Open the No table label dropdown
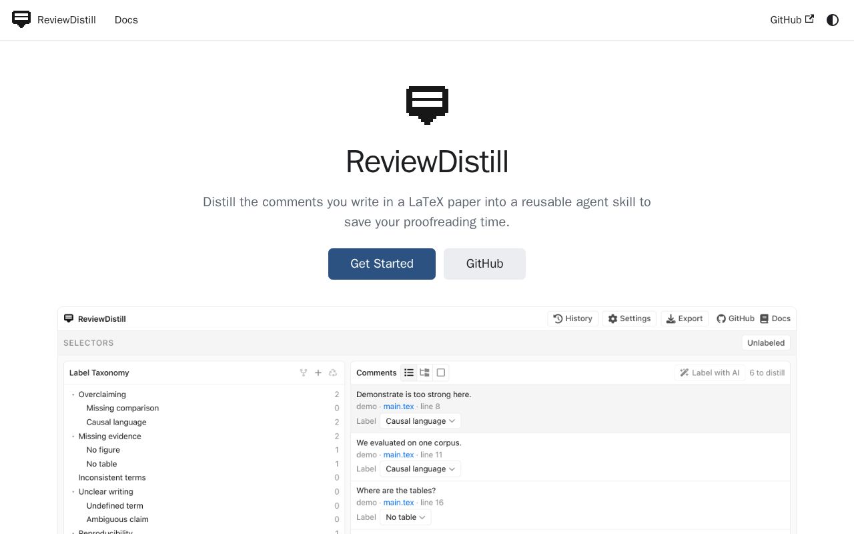This screenshot has width=854, height=534. pyautogui.click(x=406, y=517)
